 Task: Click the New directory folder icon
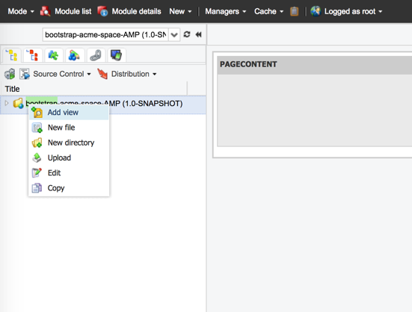tap(37, 143)
